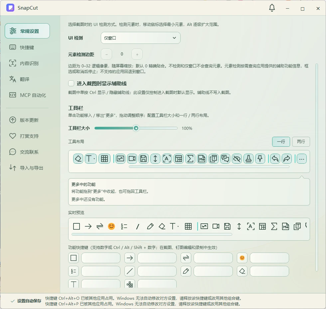Click the vertical scrollbar of the settings panel

[317, 167]
